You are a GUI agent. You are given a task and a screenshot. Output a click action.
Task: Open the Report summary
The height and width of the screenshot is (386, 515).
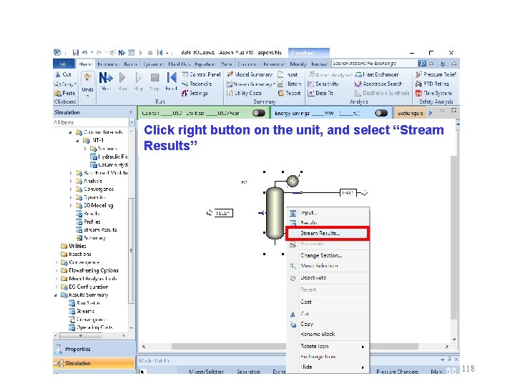click(x=290, y=93)
